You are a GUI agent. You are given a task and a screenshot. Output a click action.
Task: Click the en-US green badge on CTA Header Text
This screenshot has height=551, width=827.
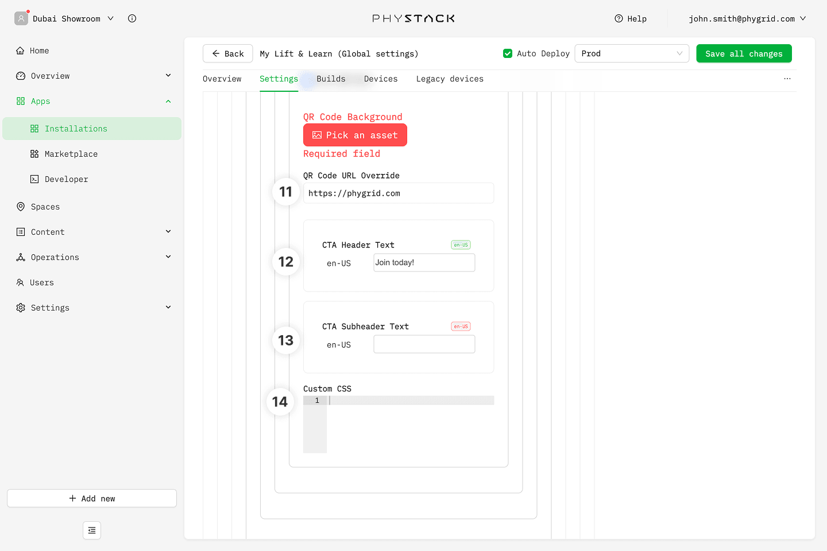461,245
